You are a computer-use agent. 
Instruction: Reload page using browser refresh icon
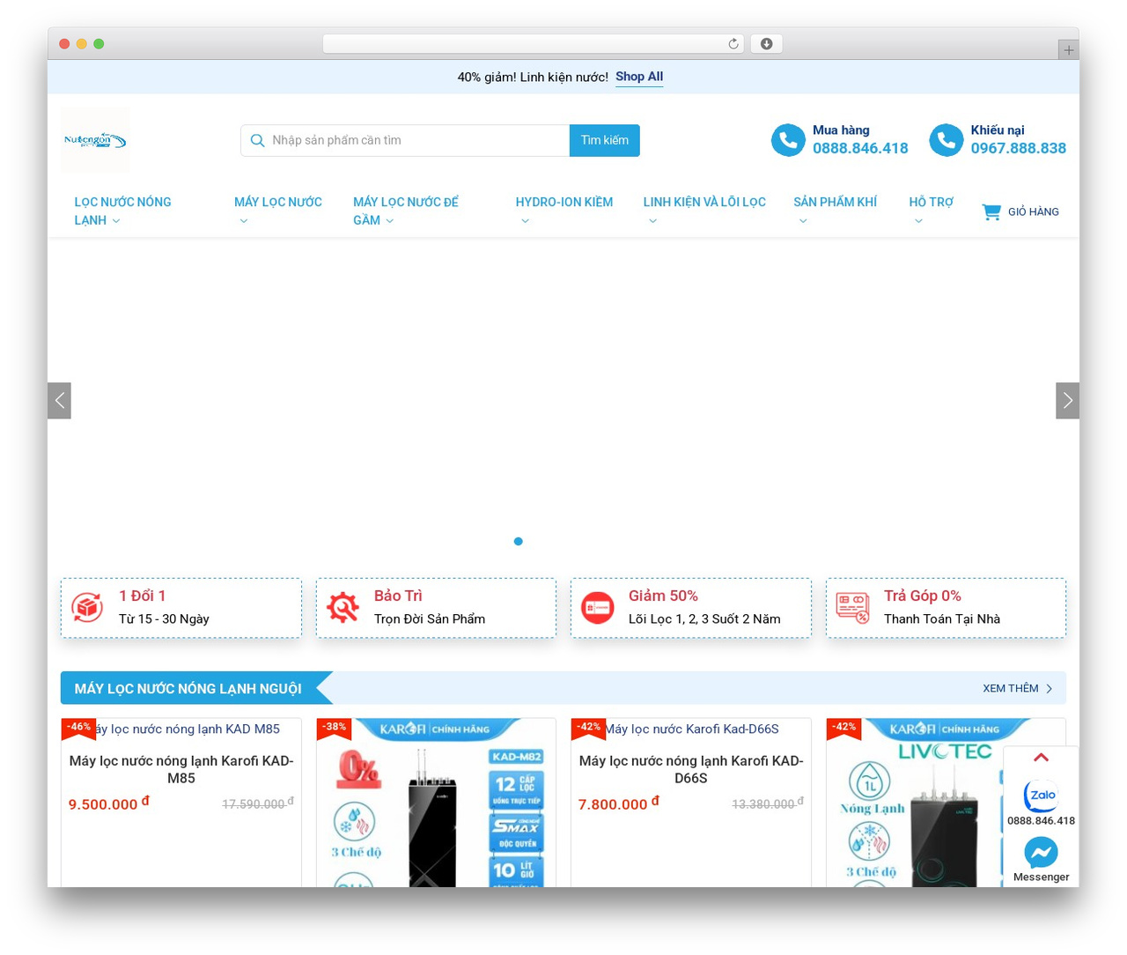[x=733, y=44]
